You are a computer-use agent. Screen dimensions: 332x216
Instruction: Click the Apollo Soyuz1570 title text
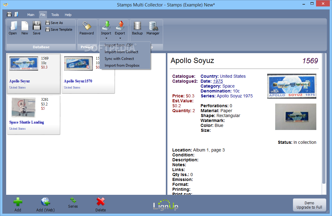point(78,81)
